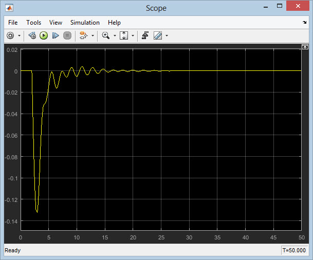Expand the highlight block dropdown arrow
The width and height of the screenshot is (313, 260).
click(93, 36)
